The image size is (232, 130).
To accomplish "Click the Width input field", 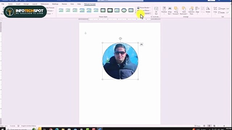I will point(228,13).
